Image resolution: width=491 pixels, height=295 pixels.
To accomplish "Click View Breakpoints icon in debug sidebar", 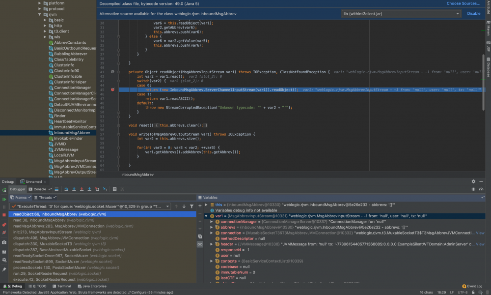I will pyautogui.click(x=4, y=224).
